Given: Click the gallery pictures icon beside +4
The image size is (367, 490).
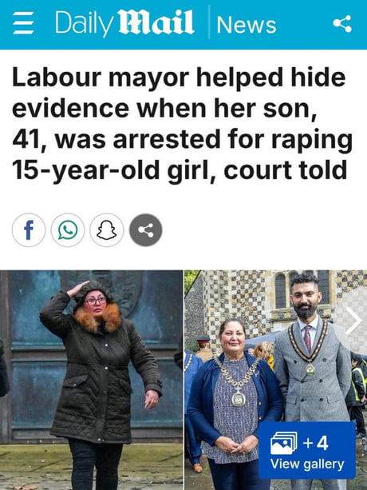Looking at the screenshot, I should [x=283, y=442].
